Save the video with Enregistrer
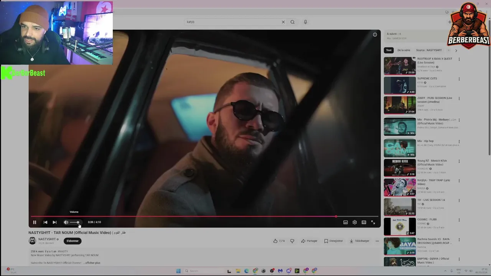491x276 pixels. point(333,241)
